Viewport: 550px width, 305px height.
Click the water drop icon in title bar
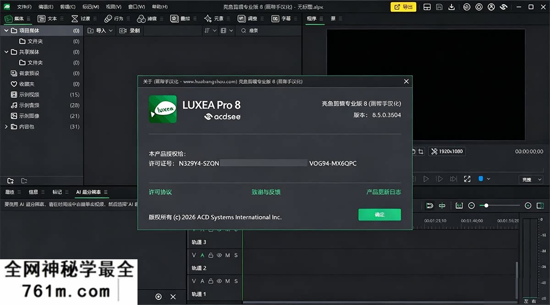[479, 7]
